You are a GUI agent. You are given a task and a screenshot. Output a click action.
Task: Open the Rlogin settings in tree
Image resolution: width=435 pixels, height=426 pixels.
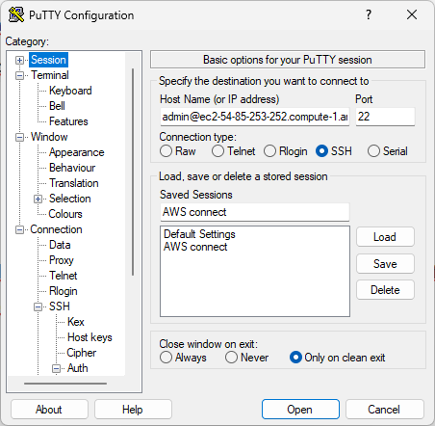click(64, 291)
